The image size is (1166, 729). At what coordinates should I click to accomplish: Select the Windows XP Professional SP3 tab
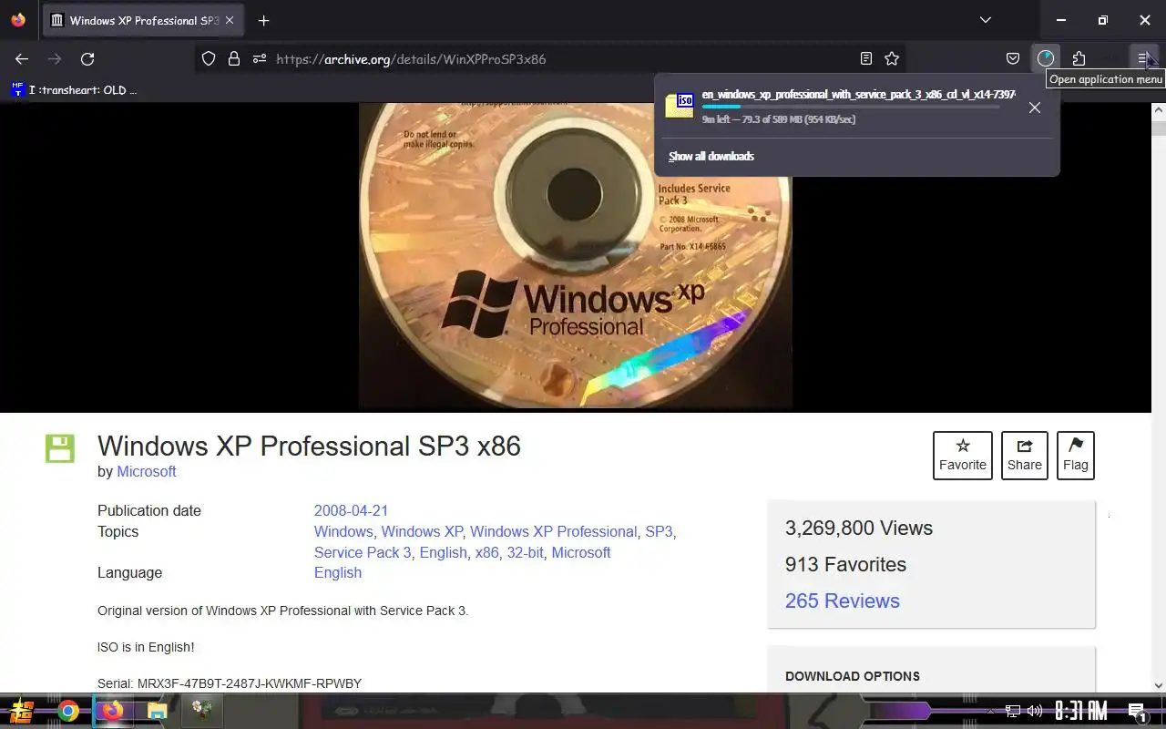[x=143, y=20]
